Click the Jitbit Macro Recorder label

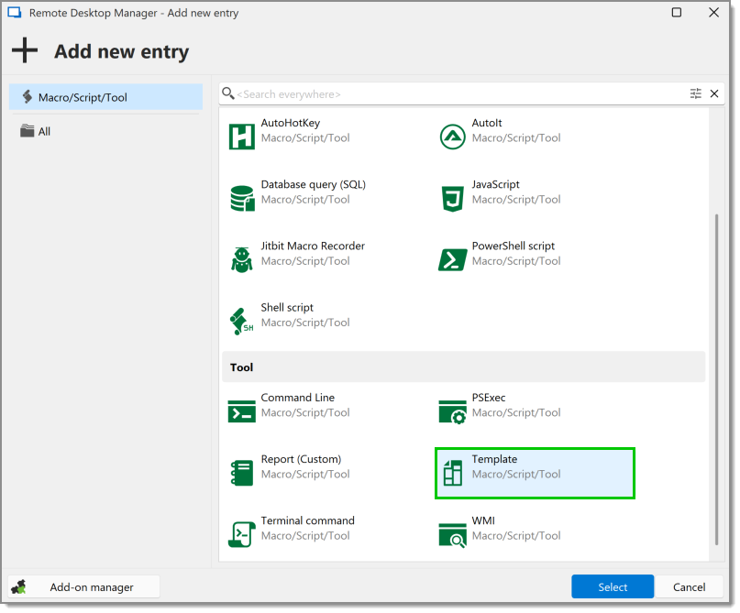coord(313,246)
